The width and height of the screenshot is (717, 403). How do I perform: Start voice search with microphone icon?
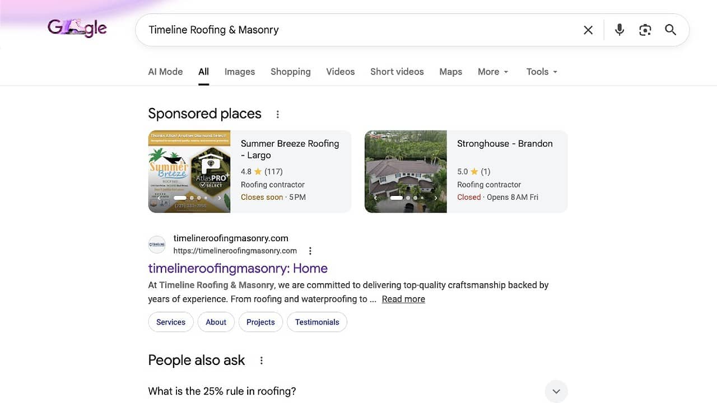619,30
